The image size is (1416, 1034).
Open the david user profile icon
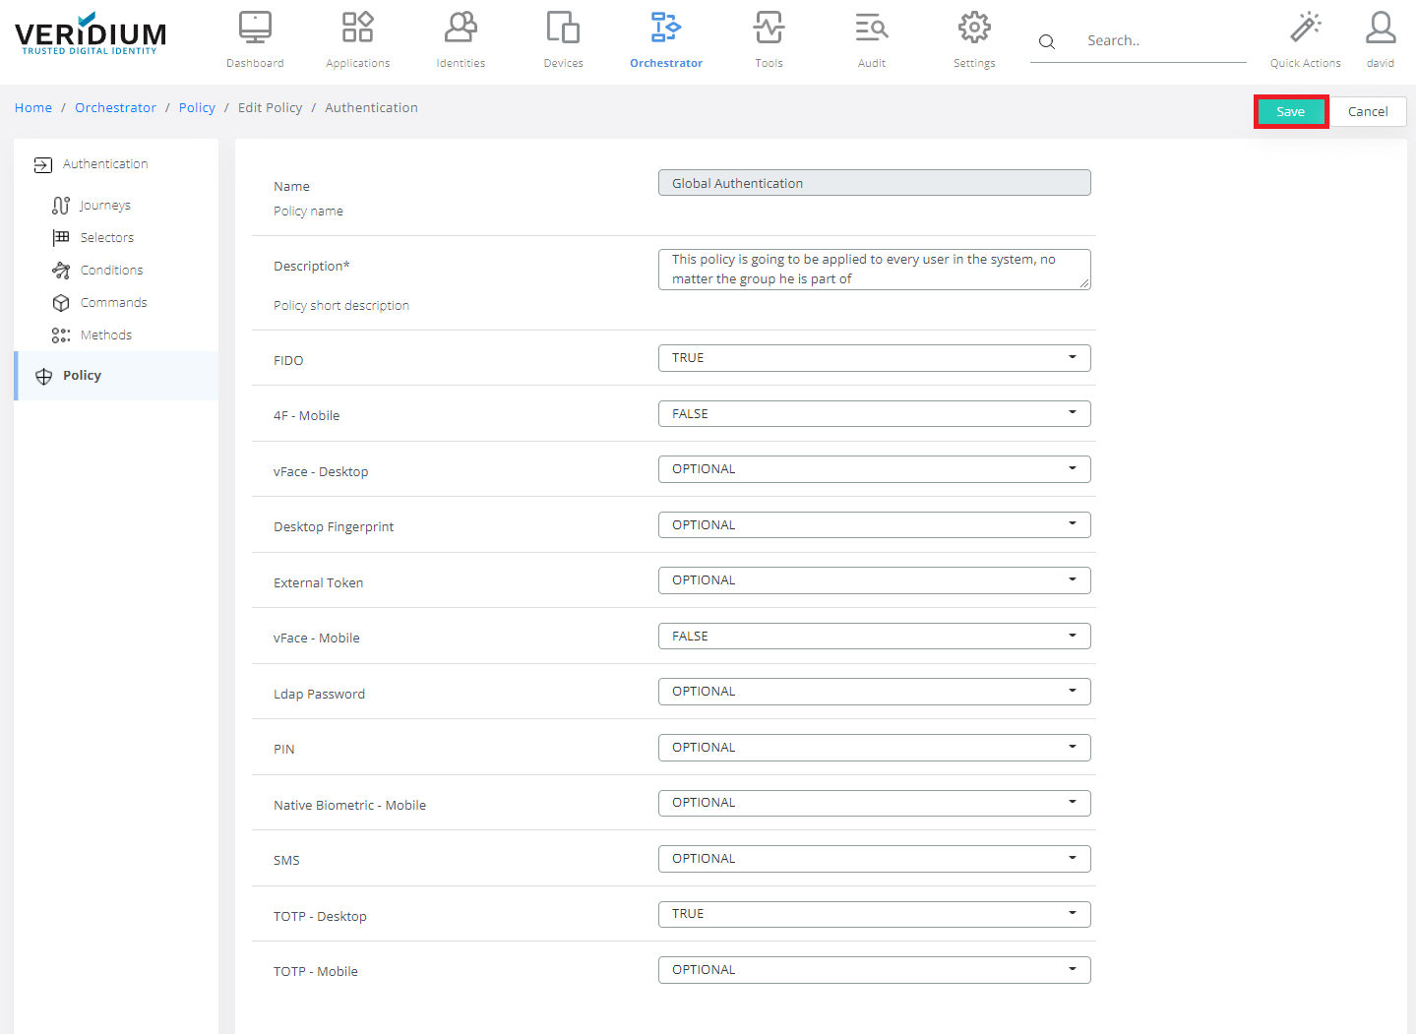(1380, 28)
